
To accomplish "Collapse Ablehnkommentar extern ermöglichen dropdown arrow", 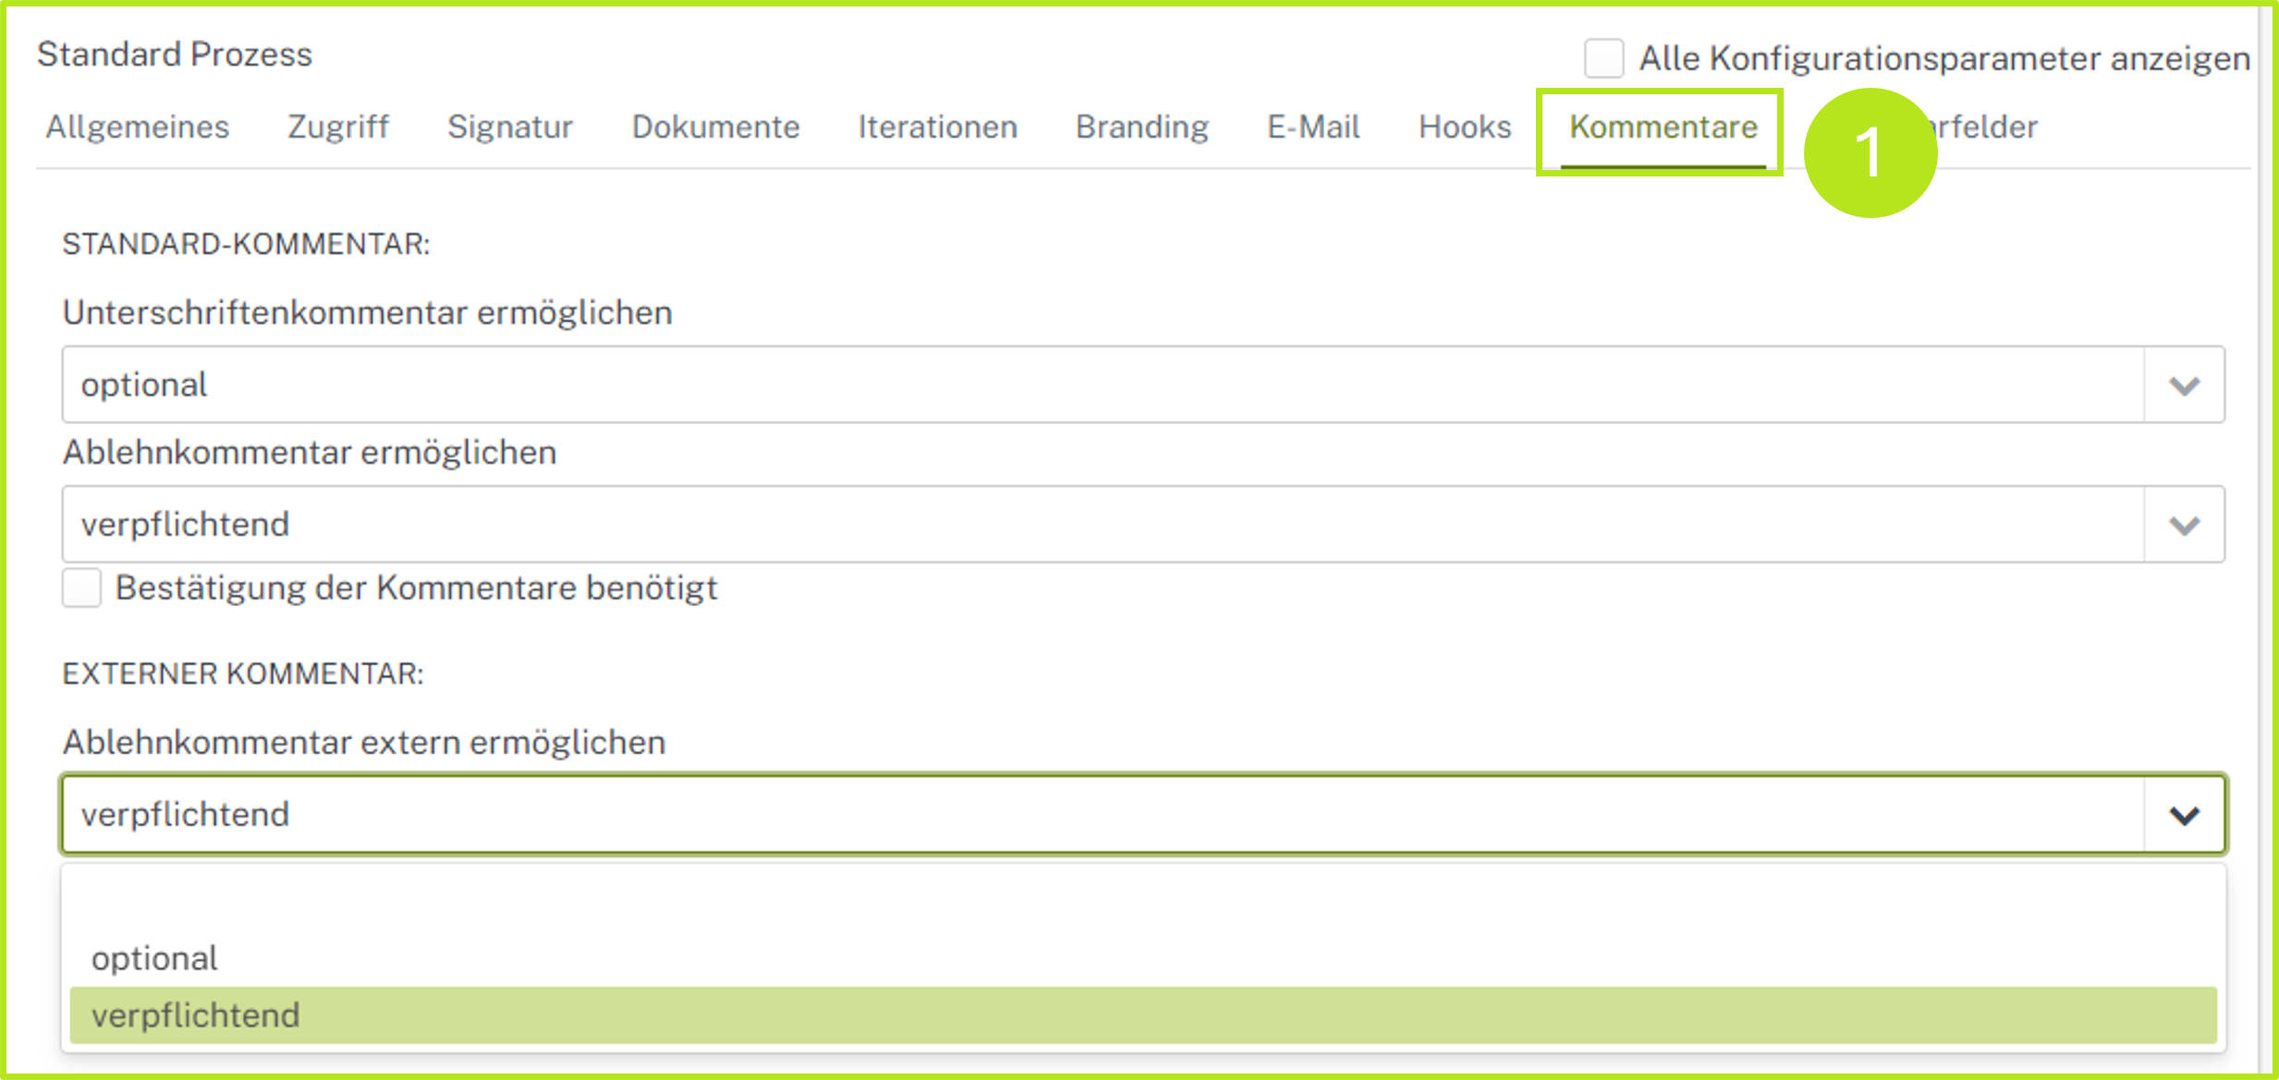I will click(2183, 815).
